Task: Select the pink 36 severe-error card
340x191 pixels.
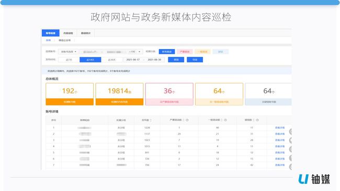Action: pos(169,94)
